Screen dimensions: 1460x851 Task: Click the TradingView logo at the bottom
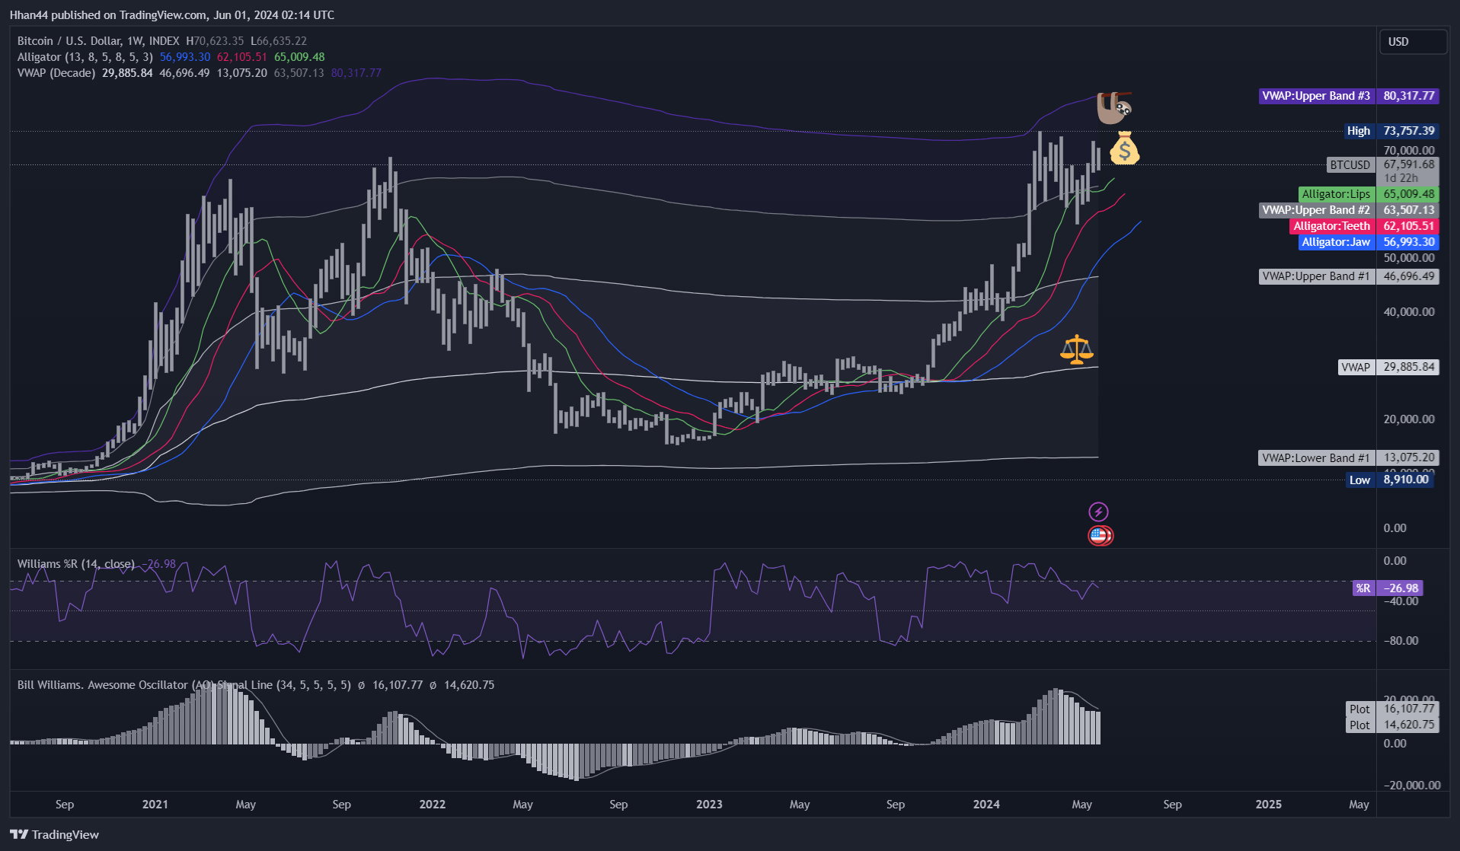[x=55, y=834]
